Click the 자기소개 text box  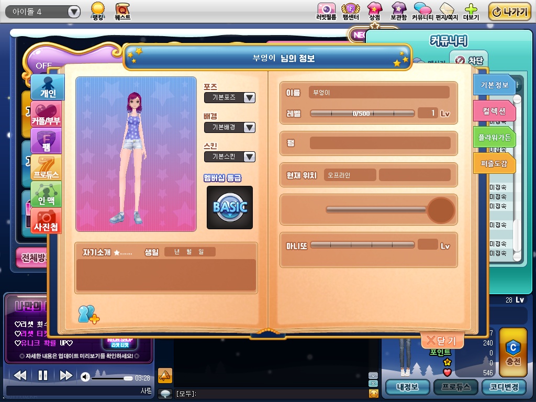coord(166,275)
